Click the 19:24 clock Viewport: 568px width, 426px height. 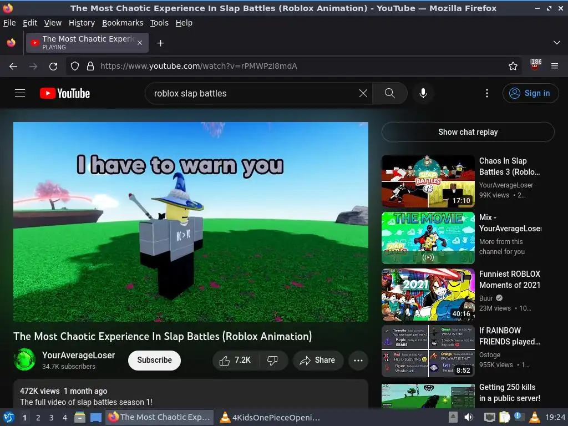(x=555, y=417)
